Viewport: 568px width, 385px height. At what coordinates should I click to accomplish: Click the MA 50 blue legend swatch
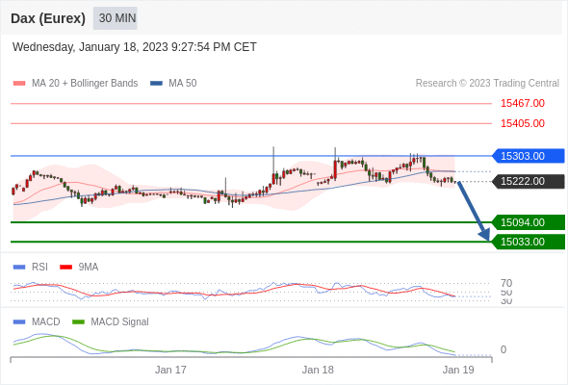156,84
